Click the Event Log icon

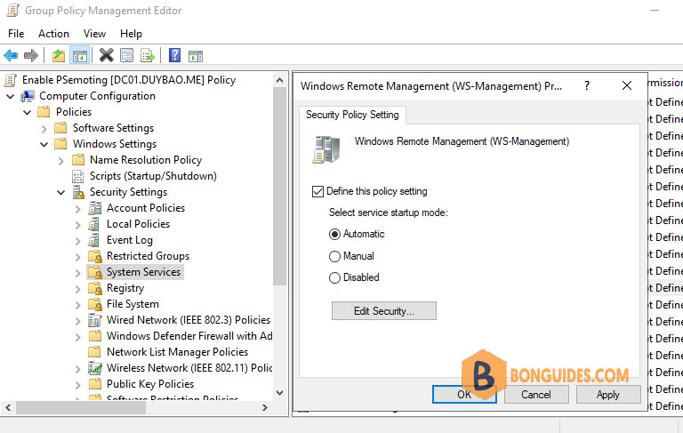pyautogui.click(x=93, y=240)
